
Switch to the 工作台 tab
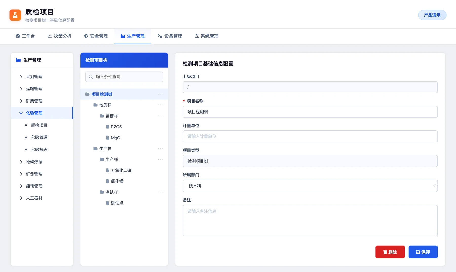[25, 36]
